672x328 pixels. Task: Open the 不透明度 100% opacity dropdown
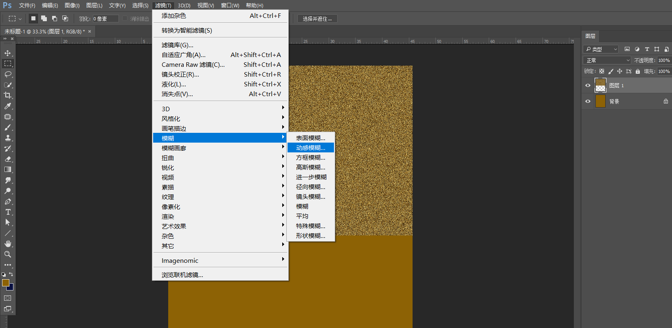click(x=664, y=60)
